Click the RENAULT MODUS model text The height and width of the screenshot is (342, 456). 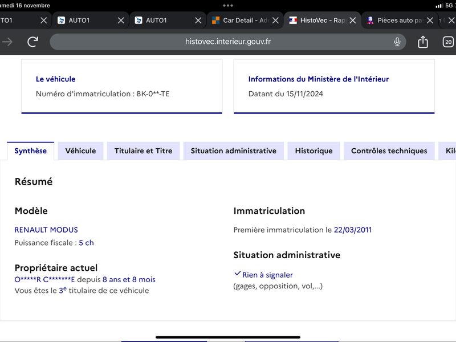point(46,230)
